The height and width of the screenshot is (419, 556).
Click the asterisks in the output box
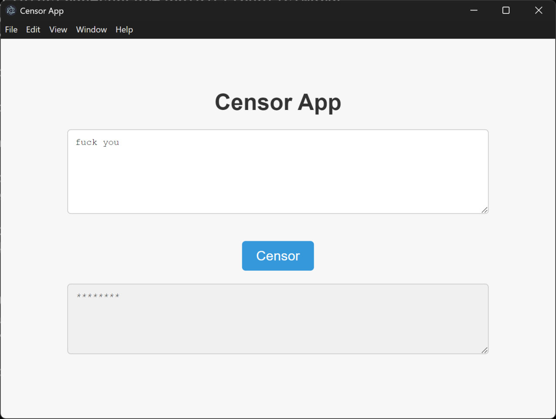98,296
